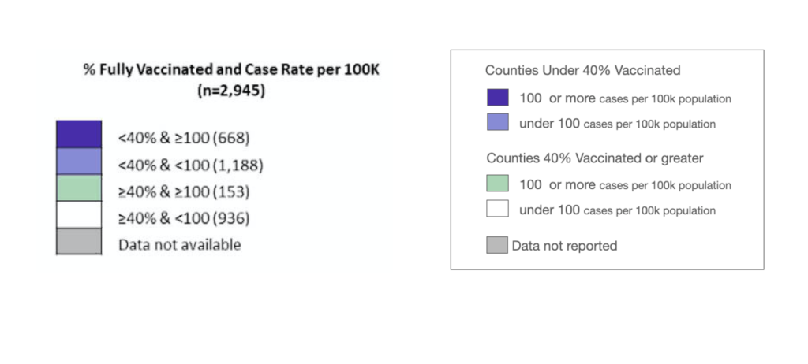
Task: Click the Data not reported label
Action: (564, 246)
